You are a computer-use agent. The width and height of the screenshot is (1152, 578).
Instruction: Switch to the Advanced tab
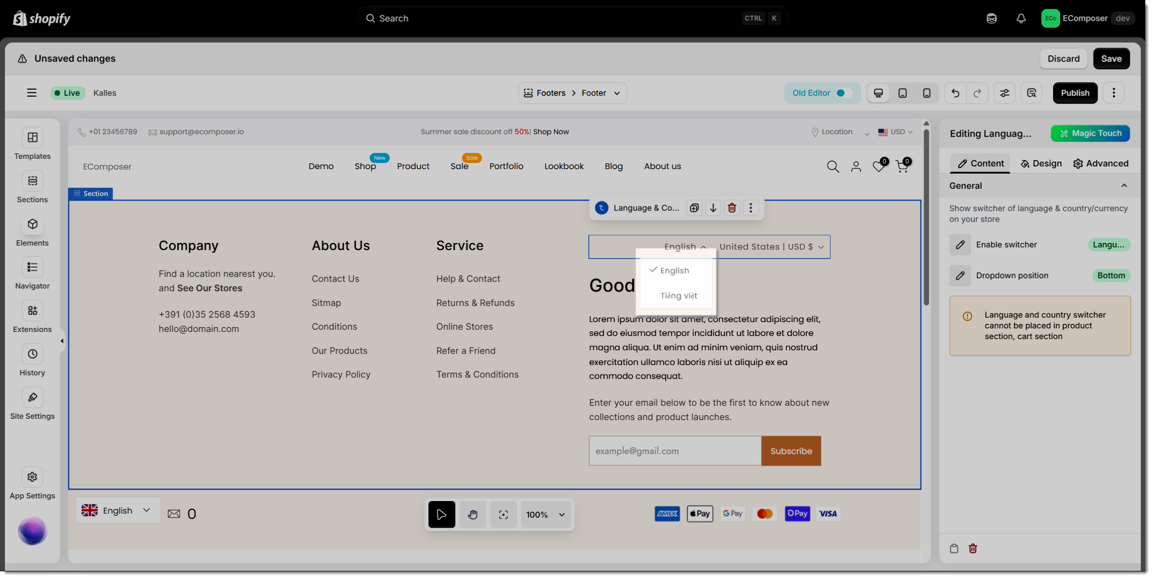pos(1101,163)
